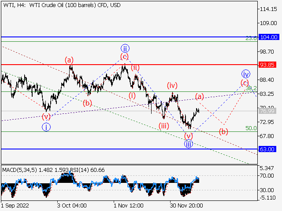Select the red (ii) wave label
Screen dimensions: 282x211
pos(135,68)
